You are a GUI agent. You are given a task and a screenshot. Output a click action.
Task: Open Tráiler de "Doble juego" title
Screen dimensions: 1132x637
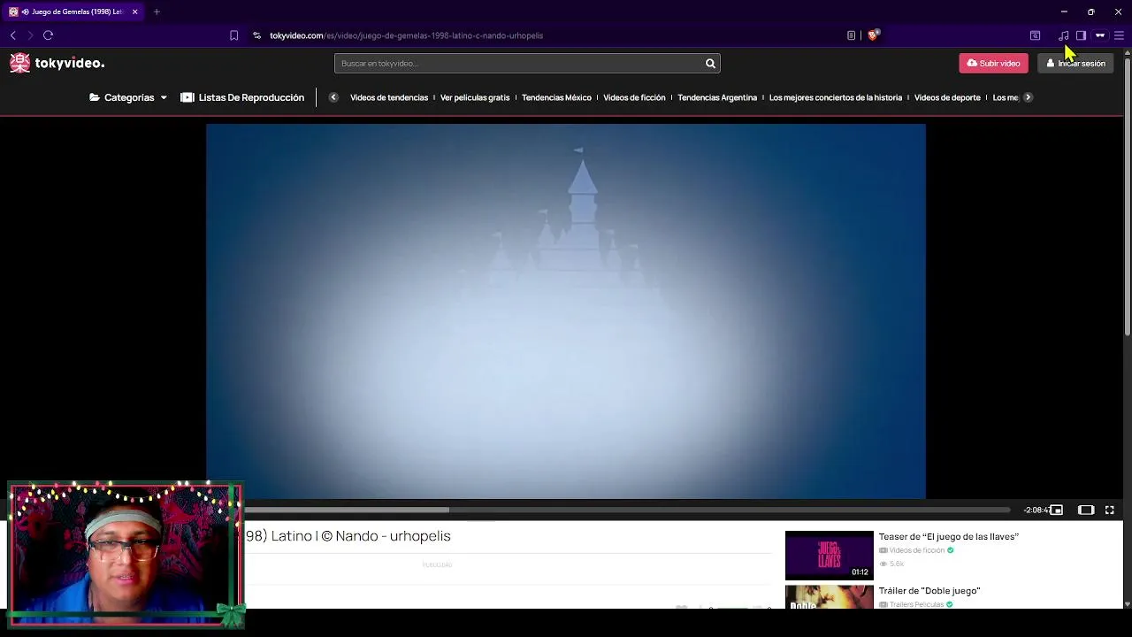929,591
